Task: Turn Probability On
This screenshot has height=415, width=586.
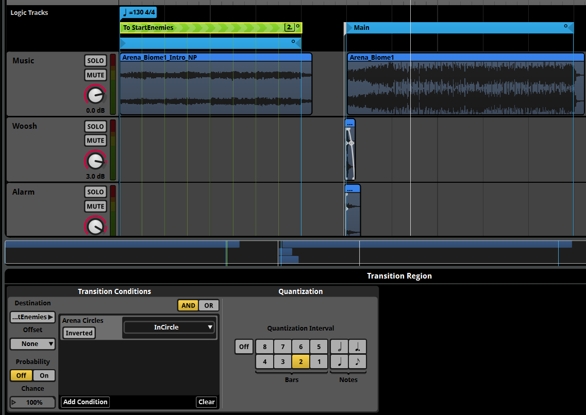Action: pyautogui.click(x=44, y=375)
